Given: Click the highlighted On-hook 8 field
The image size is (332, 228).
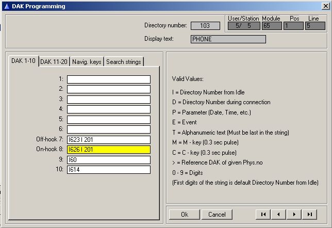Looking at the screenshot, I should (108, 150).
